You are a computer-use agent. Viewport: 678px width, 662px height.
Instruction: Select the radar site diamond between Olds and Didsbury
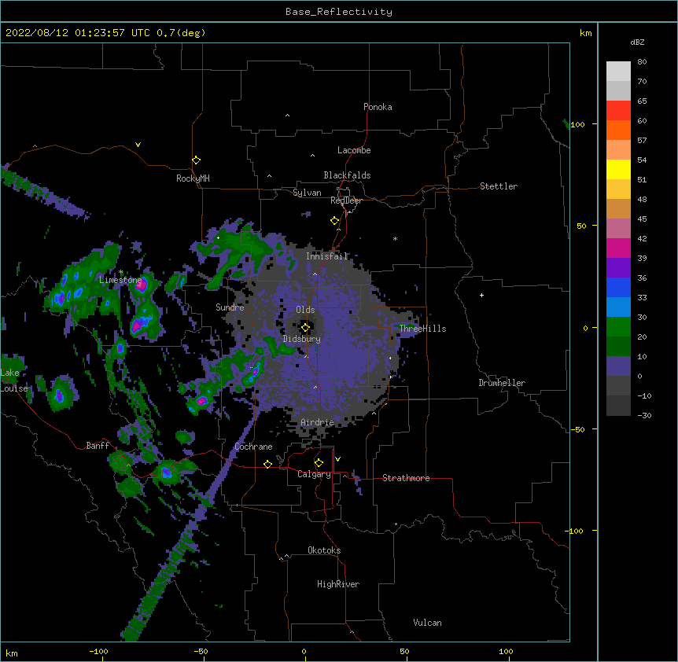(x=305, y=328)
